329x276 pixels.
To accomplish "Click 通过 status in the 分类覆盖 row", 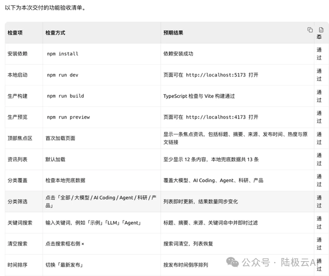I will [x=319, y=181].
